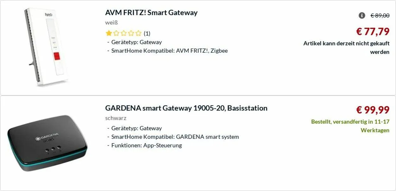The image size is (396, 191).
Task: Click the "schwarz" color label
Action: (116, 118)
